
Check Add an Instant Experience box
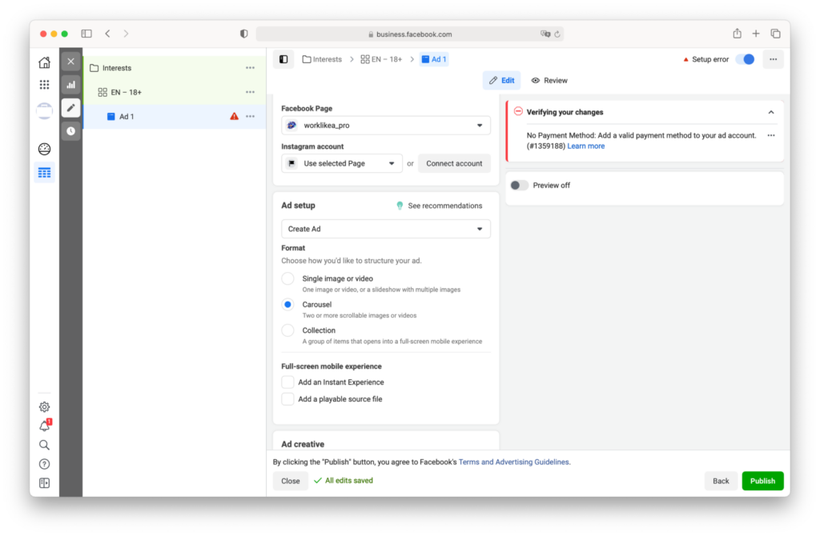click(x=287, y=382)
